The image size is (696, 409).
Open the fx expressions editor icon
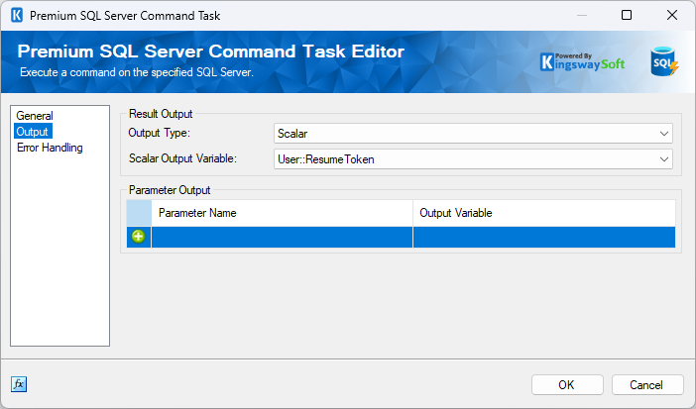tap(19, 384)
